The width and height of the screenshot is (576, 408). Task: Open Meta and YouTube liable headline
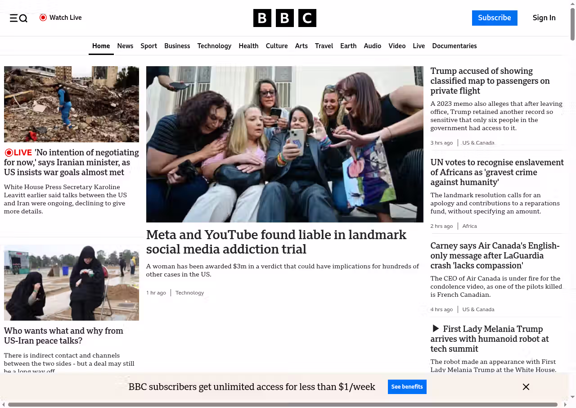(x=276, y=242)
